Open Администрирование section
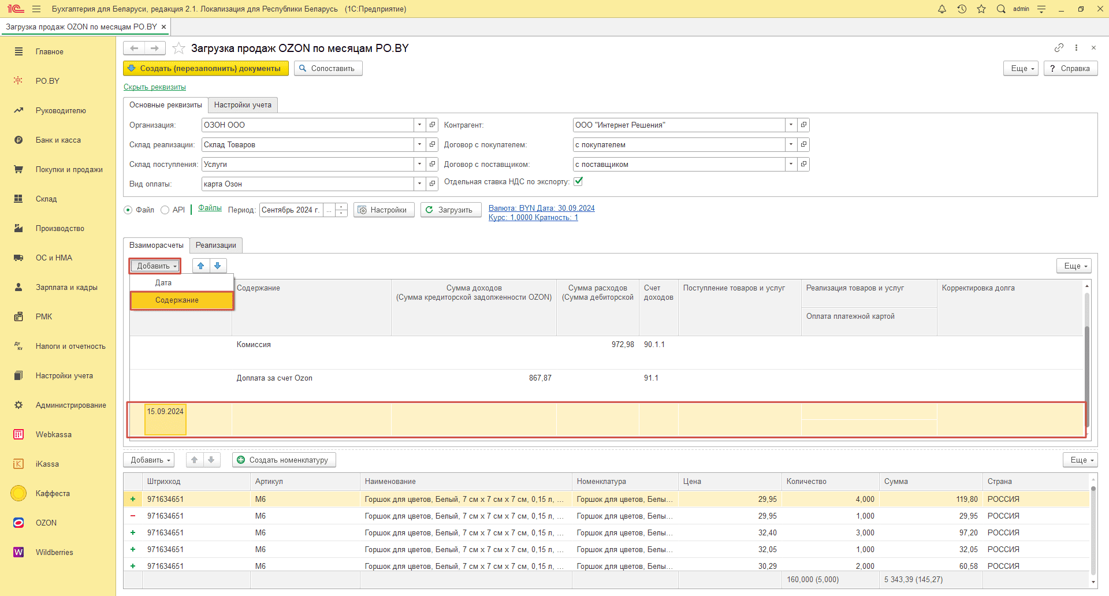This screenshot has height=596, width=1109. [71, 405]
